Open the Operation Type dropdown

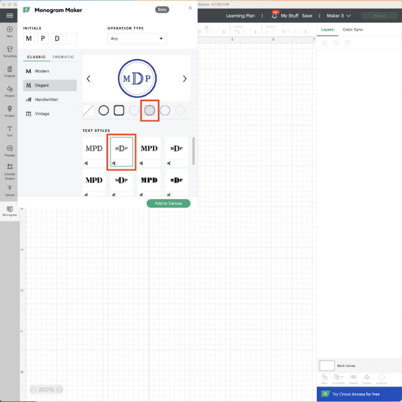tap(137, 39)
